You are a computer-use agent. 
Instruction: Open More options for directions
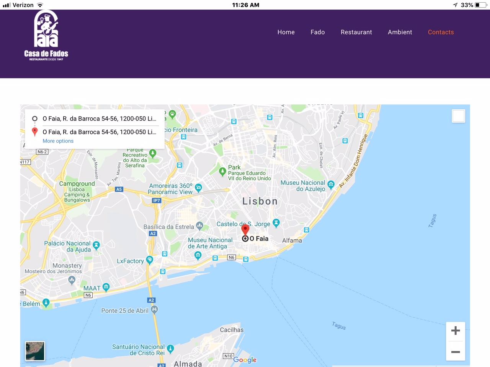58,141
